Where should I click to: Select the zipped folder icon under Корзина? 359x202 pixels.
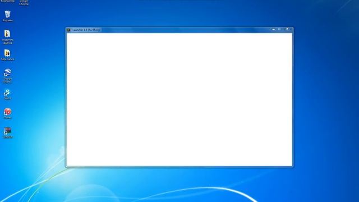click(x=7, y=37)
